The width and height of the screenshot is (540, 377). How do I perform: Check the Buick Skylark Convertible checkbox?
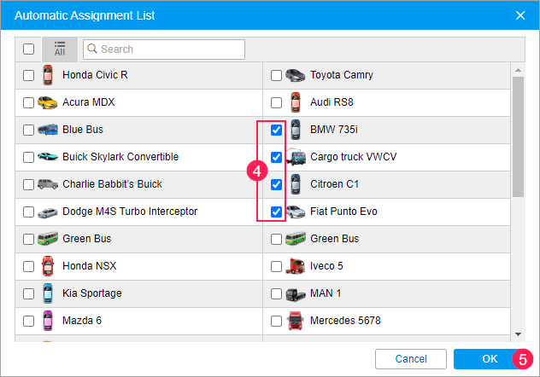tap(28, 157)
